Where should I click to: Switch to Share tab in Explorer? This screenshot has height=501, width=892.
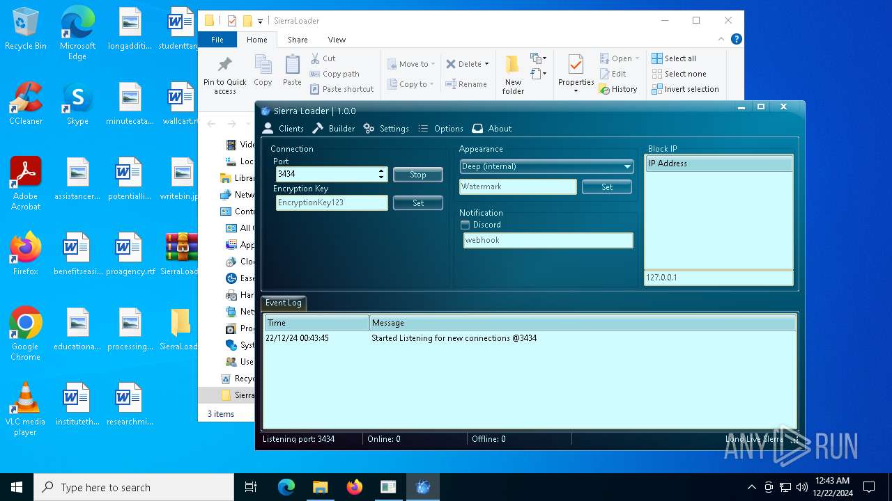pyautogui.click(x=298, y=40)
